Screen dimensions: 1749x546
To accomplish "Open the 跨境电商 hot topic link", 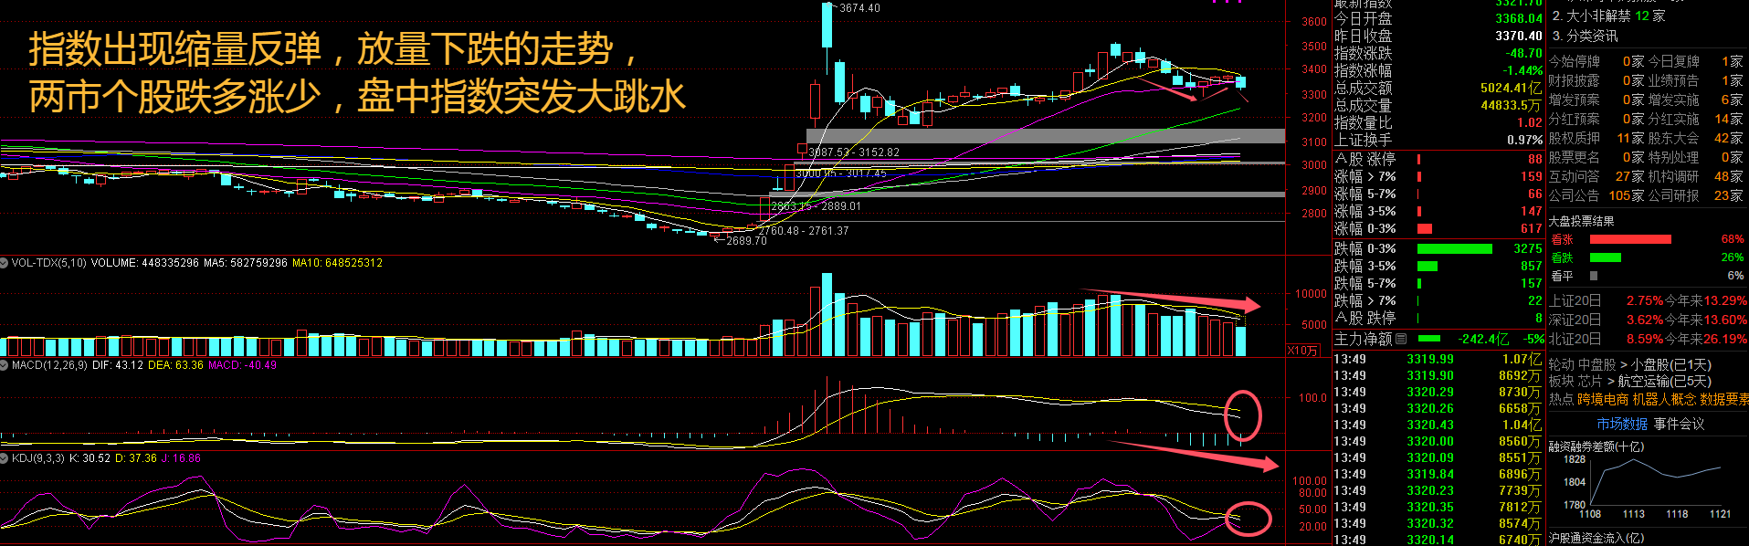I will (x=1603, y=399).
